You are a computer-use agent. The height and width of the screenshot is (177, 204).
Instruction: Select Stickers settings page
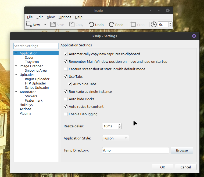(x=31, y=96)
